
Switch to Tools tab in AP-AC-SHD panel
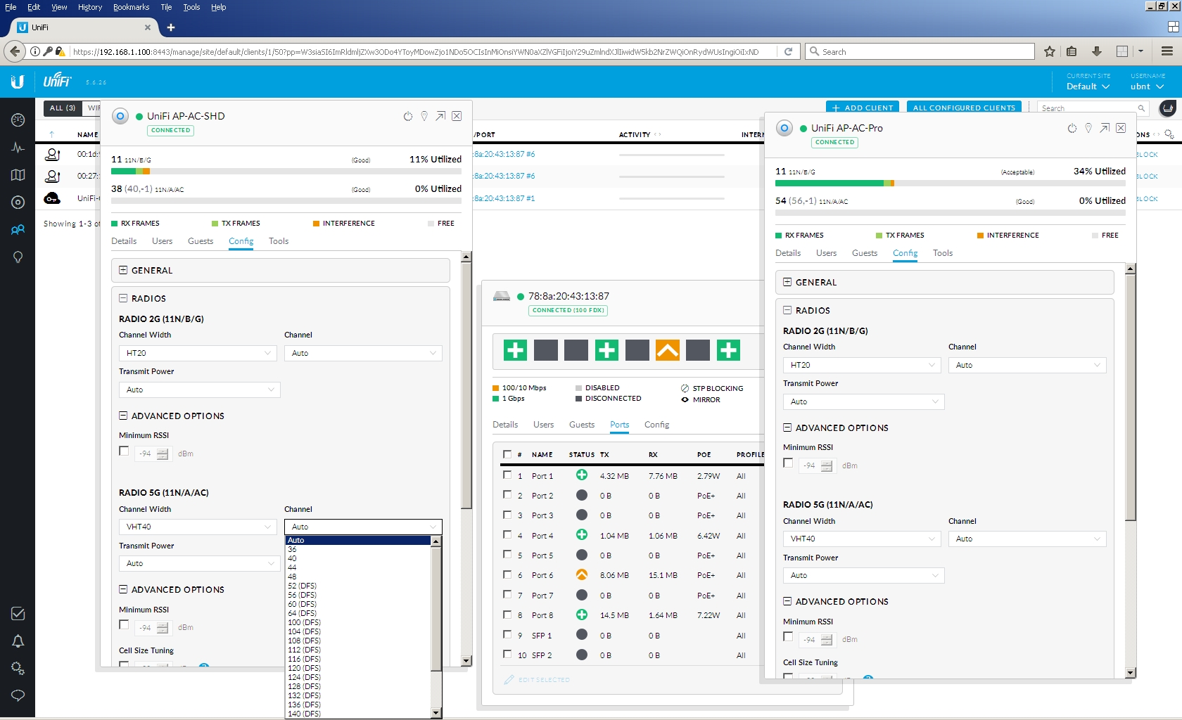(x=279, y=241)
